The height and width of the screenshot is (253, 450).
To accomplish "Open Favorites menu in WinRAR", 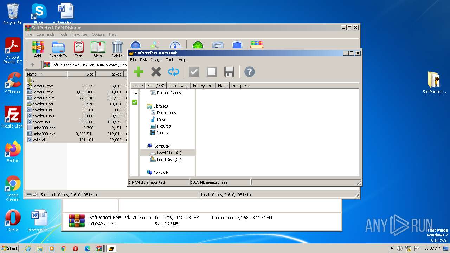I will 80,34.
